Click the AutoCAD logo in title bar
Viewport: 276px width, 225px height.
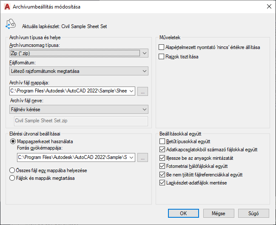point(7,7)
